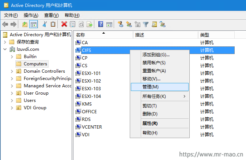Toggle the show/hide console tree icon
Image resolution: width=246 pixels, height=160 pixels.
pos(34,24)
